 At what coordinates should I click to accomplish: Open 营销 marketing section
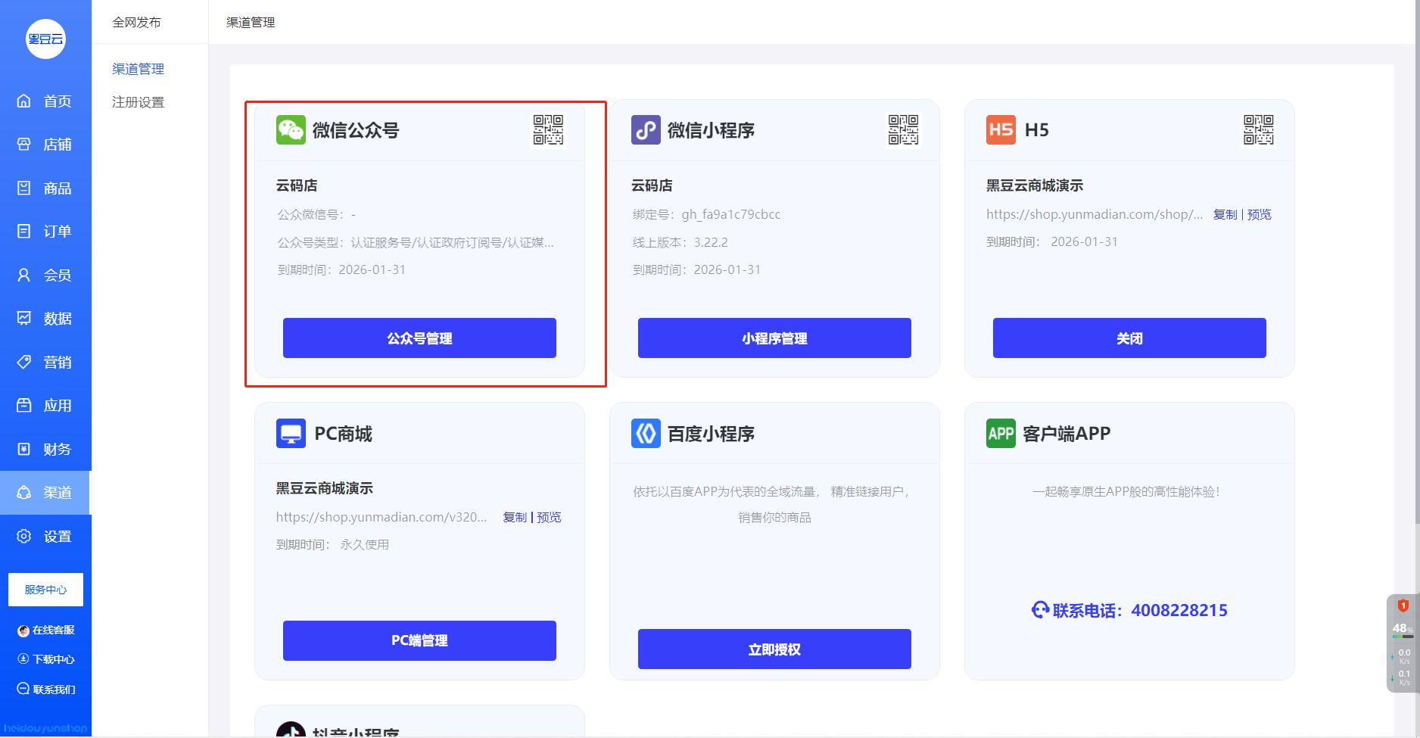45,362
